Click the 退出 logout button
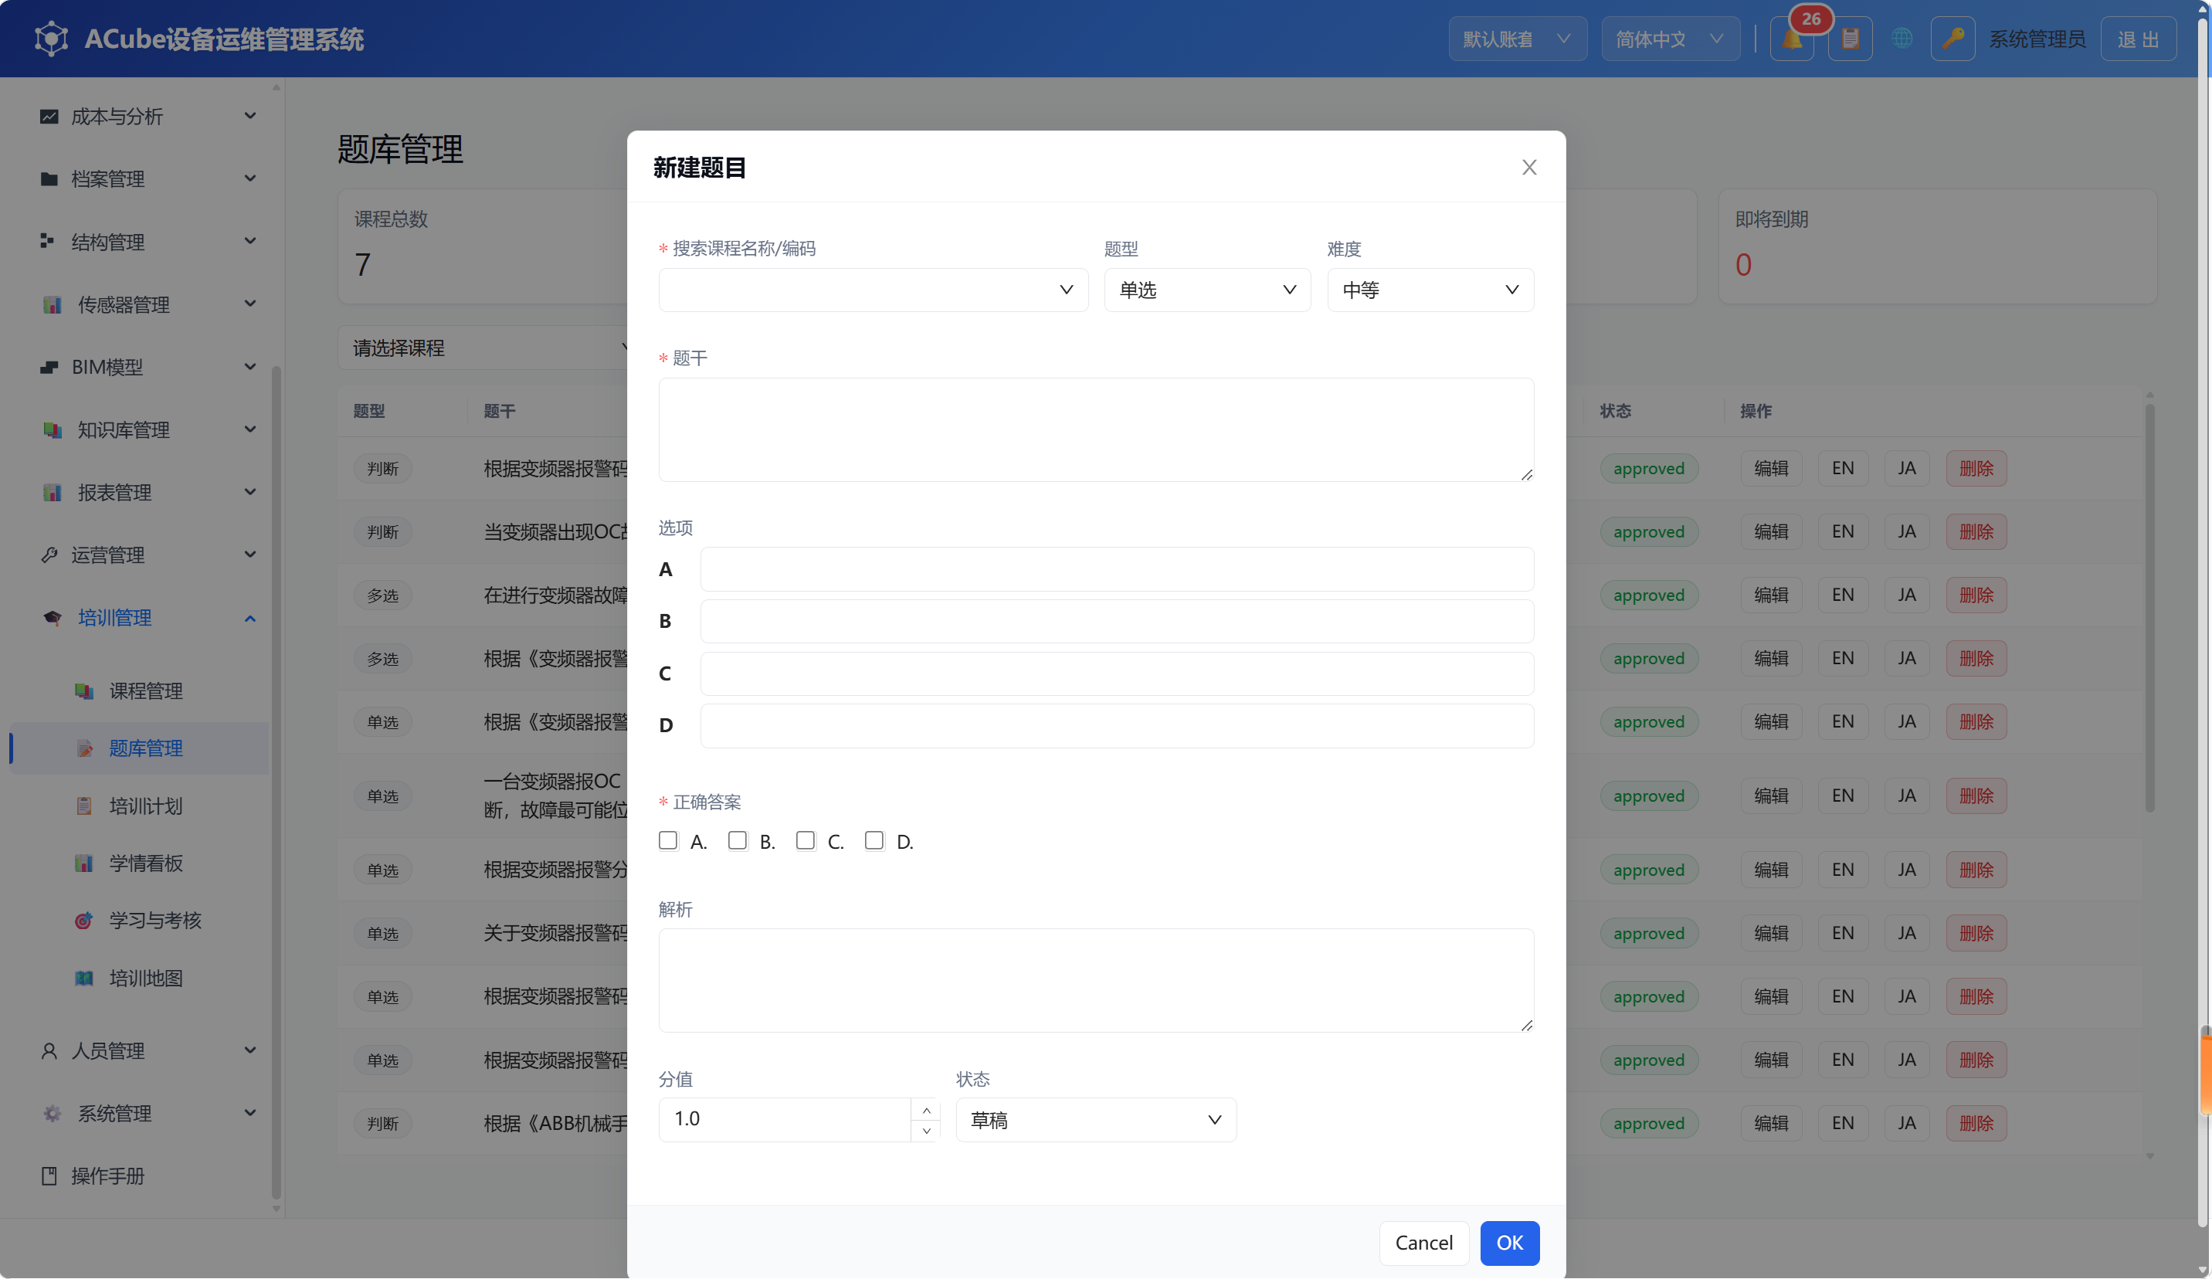The width and height of the screenshot is (2212, 1279). tap(2137, 39)
